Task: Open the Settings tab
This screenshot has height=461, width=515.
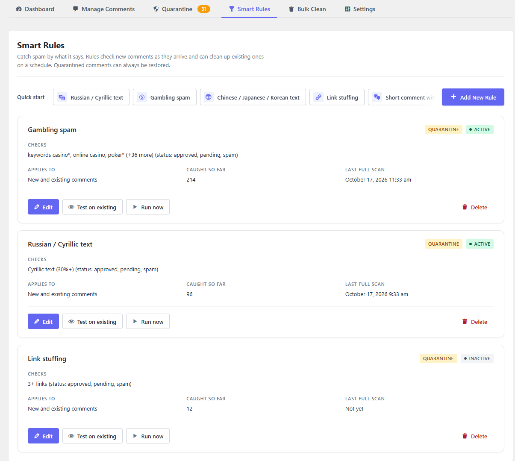Action: click(360, 9)
